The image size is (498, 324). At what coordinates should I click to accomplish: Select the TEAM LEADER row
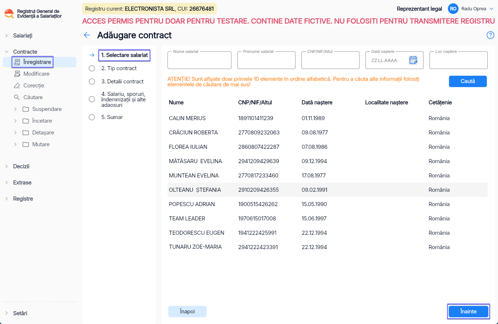(x=328, y=219)
